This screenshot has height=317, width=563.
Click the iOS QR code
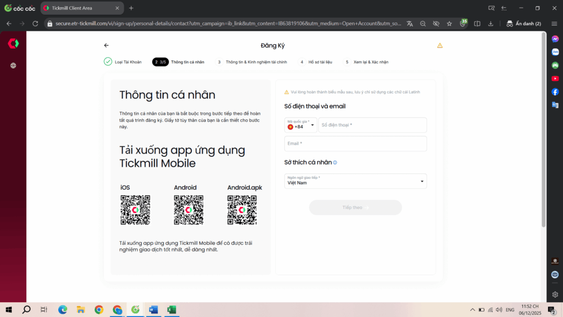[135, 210]
